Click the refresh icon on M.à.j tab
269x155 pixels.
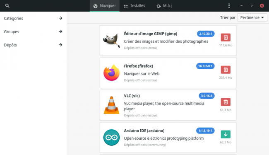point(159,6)
